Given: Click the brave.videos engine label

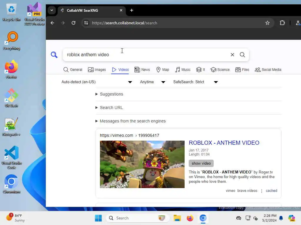Looking at the screenshot, I should pyautogui.click(x=247, y=191).
